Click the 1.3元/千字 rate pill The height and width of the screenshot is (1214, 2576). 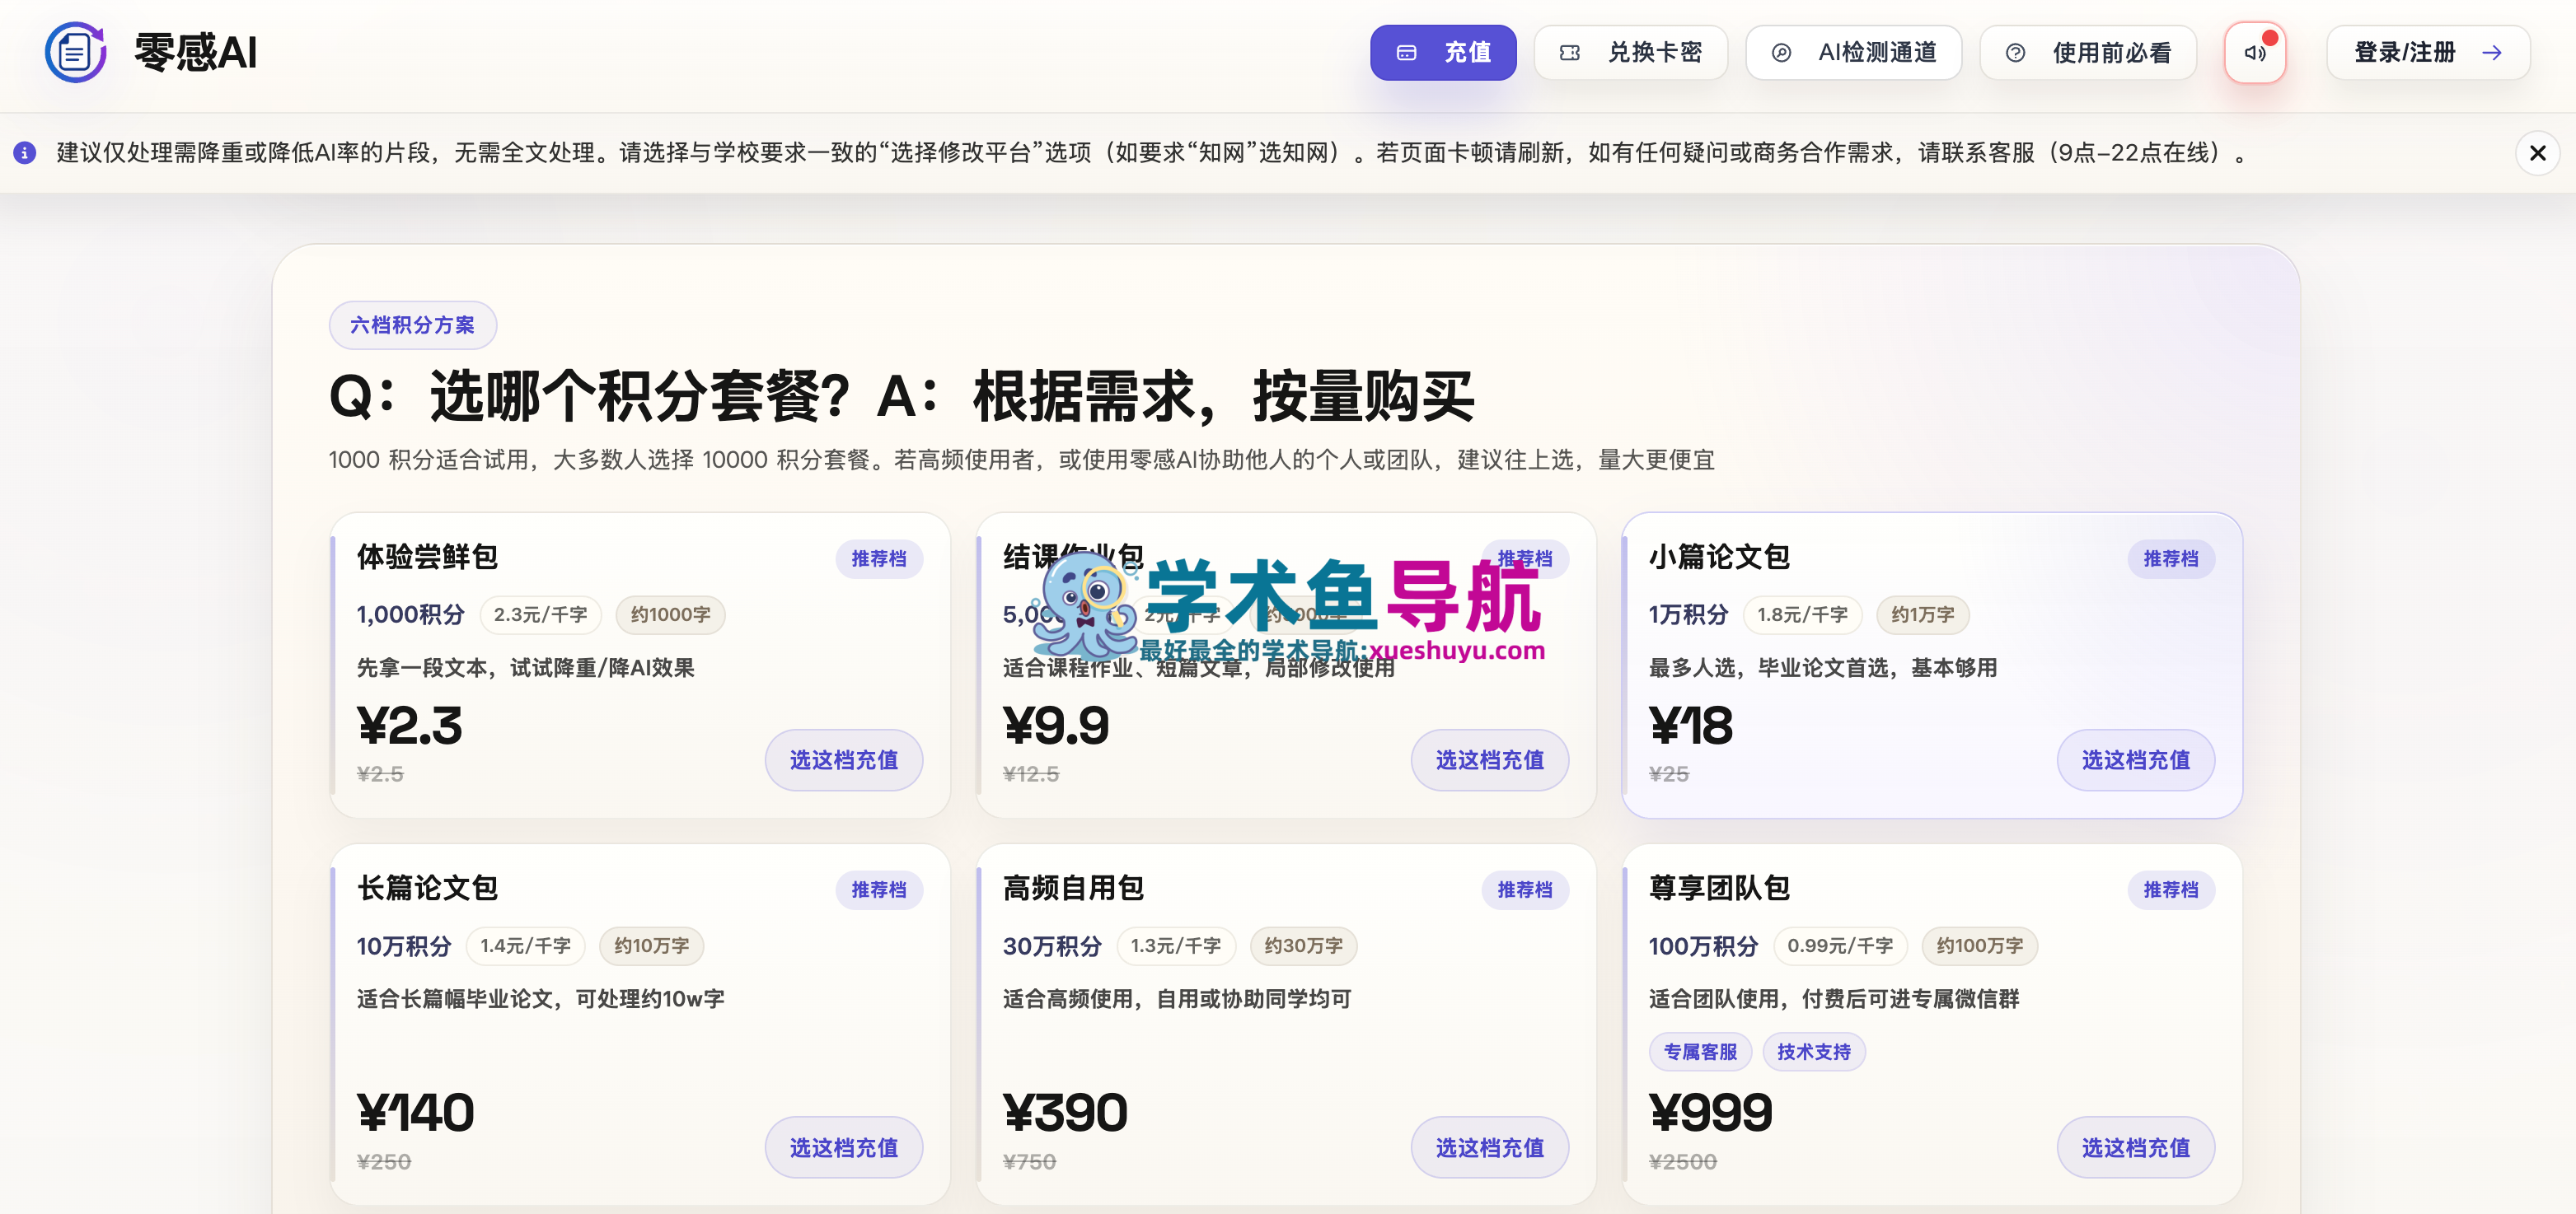(x=1176, y=946)
